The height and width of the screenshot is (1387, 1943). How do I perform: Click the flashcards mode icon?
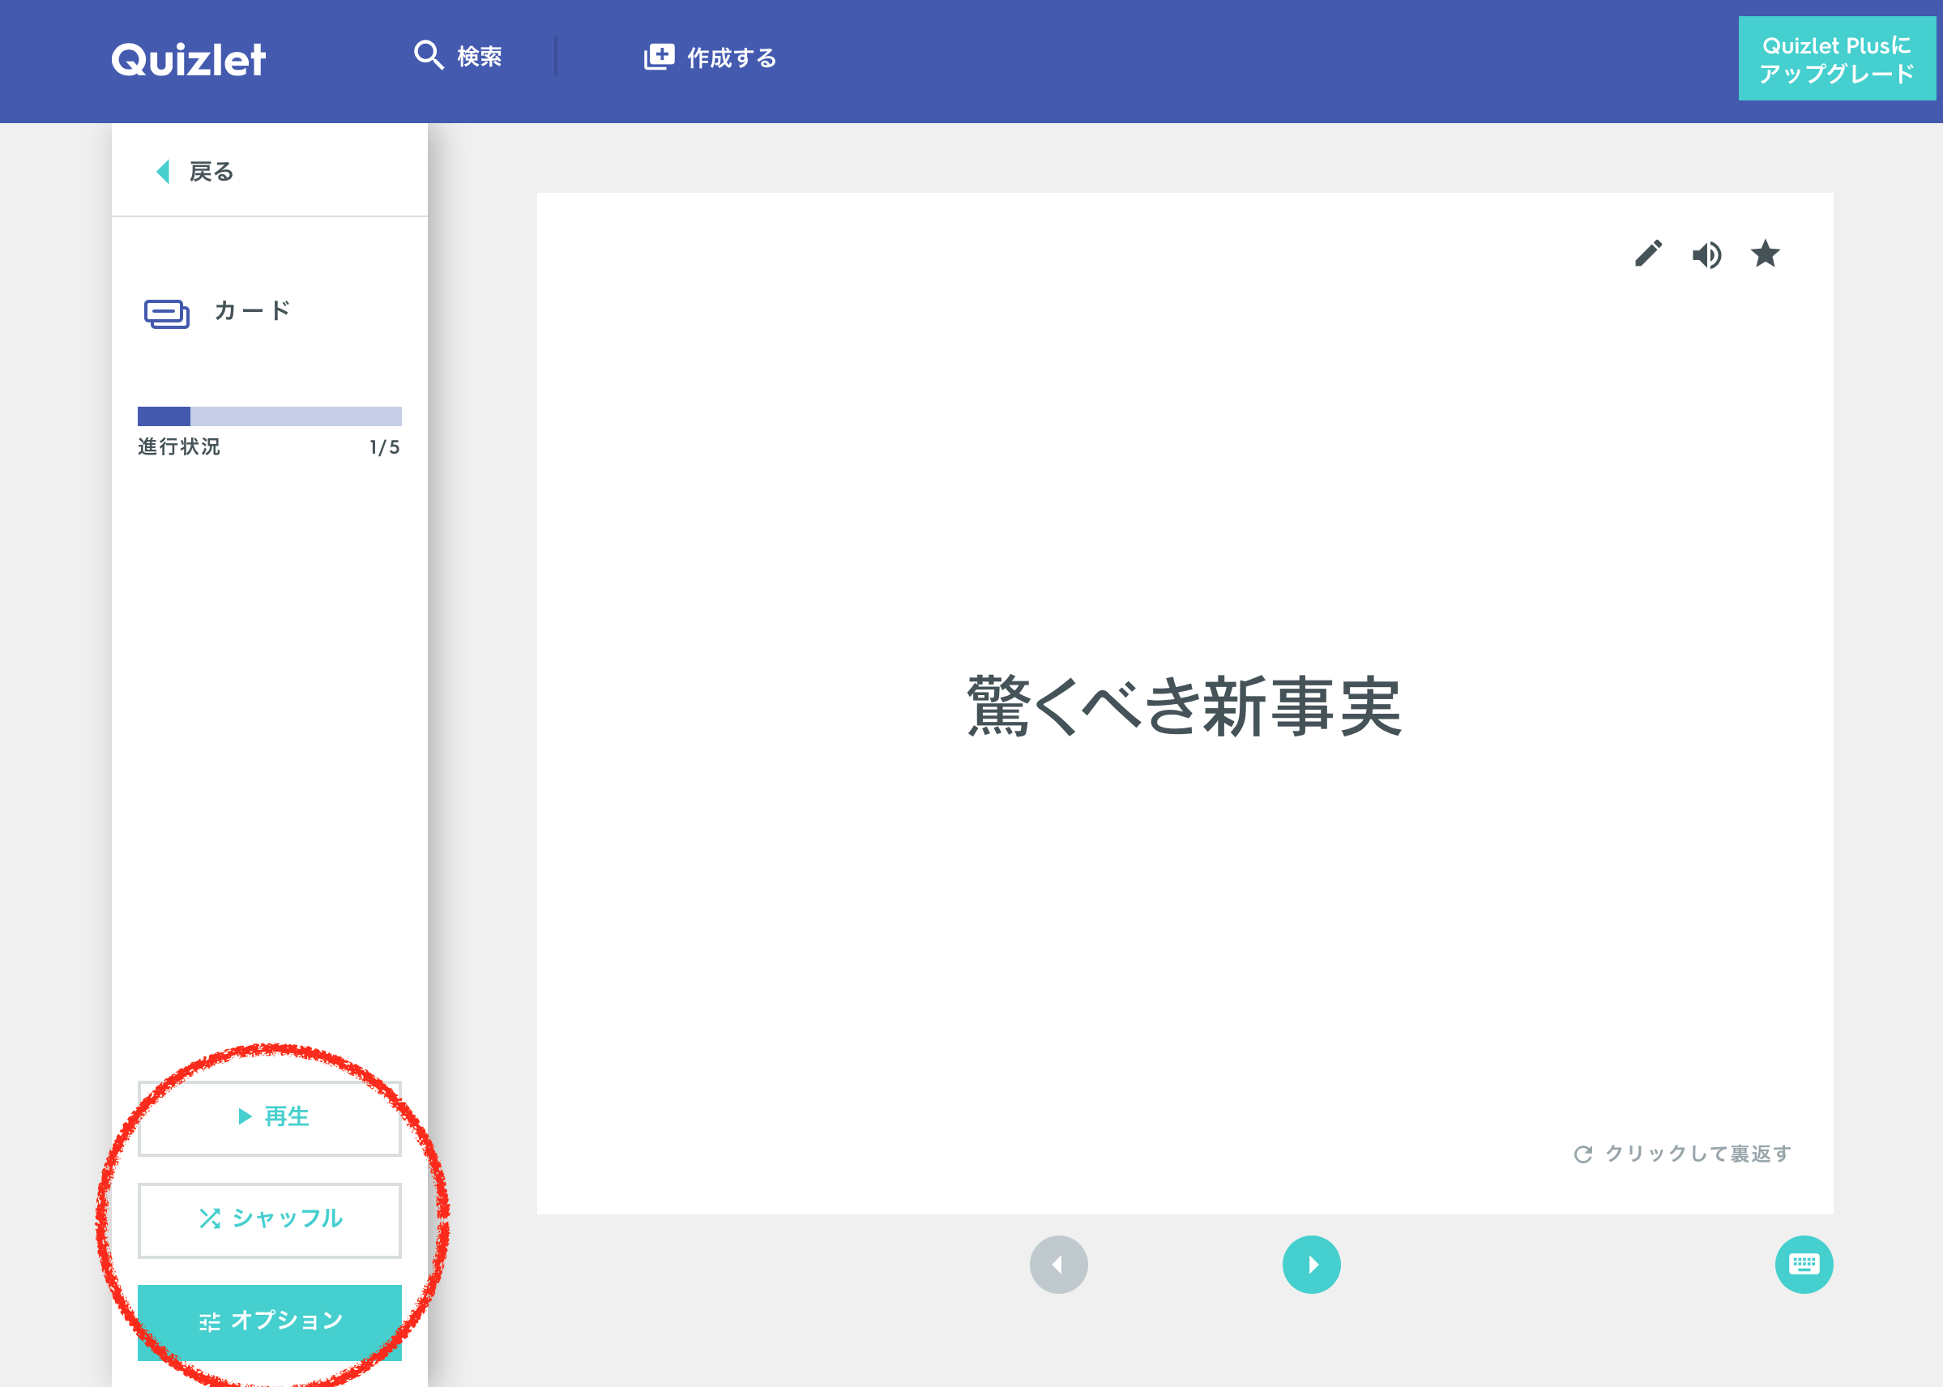(x=167, y=314)
